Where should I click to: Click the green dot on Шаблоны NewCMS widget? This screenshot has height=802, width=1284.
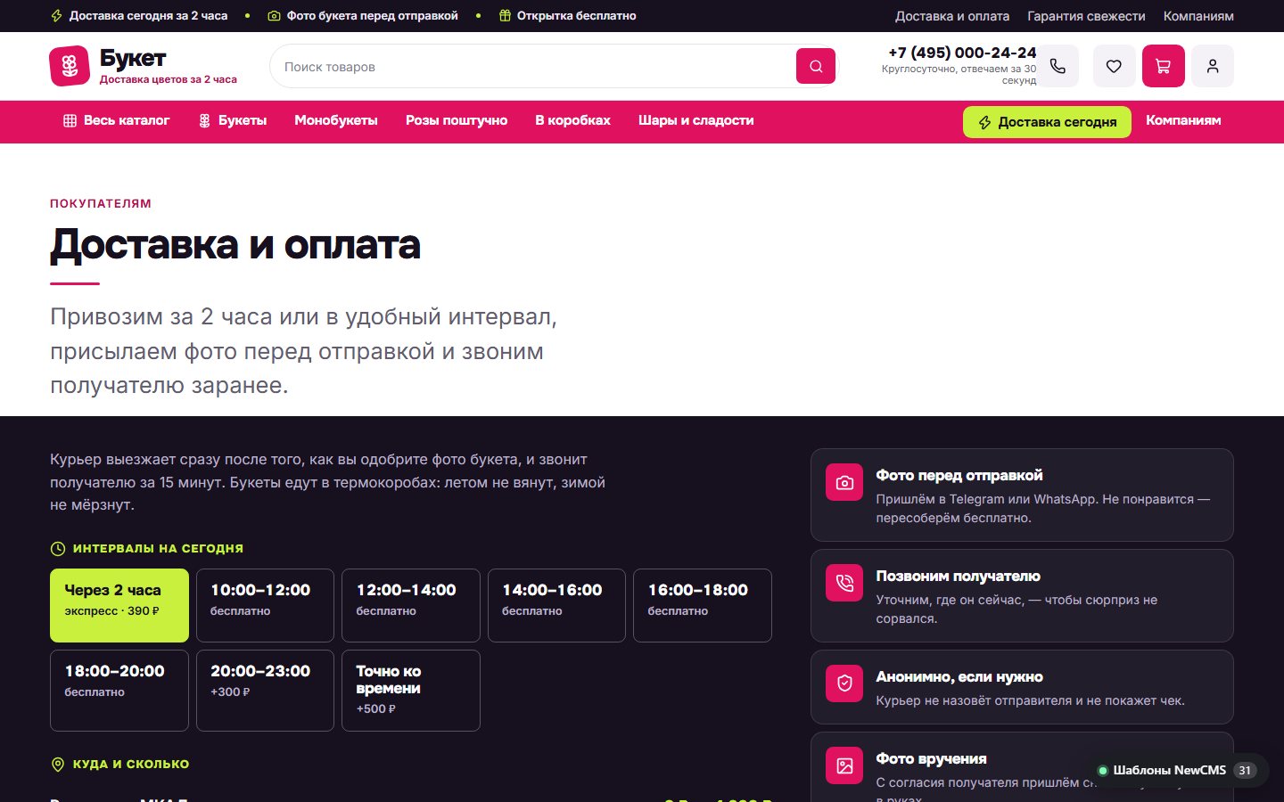click(x=1103, y=771)
